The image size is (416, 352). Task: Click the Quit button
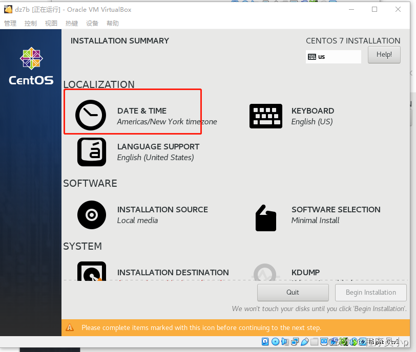pos(293,293)
